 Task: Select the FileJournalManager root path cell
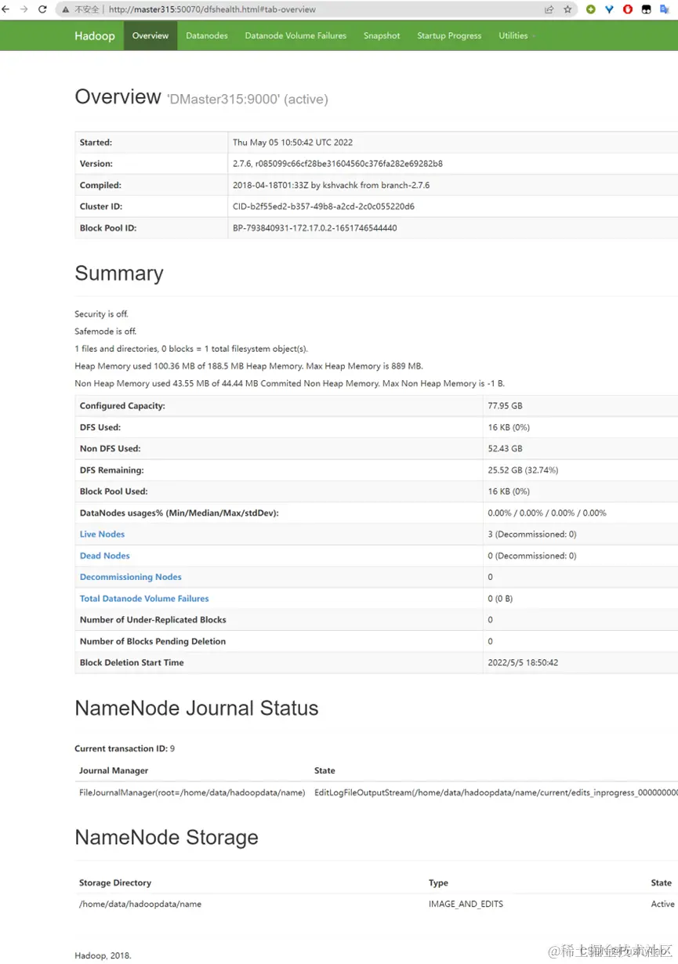192,792
